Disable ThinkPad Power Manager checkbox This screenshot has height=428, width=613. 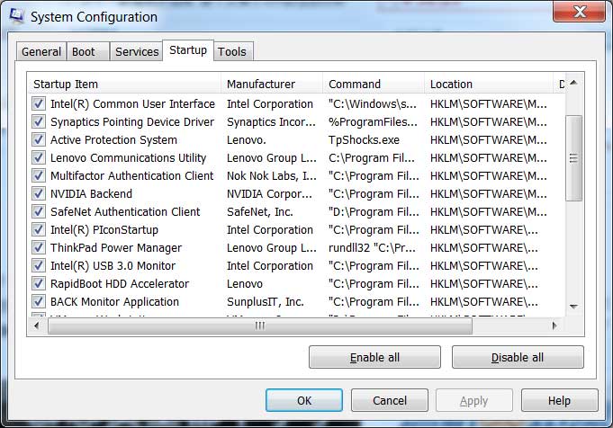(39, 247)
